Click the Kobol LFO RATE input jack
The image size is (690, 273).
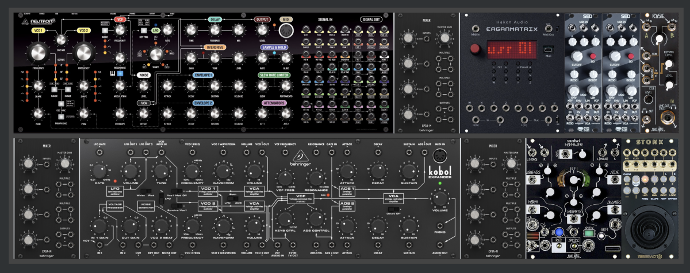(x=101, y=152)
